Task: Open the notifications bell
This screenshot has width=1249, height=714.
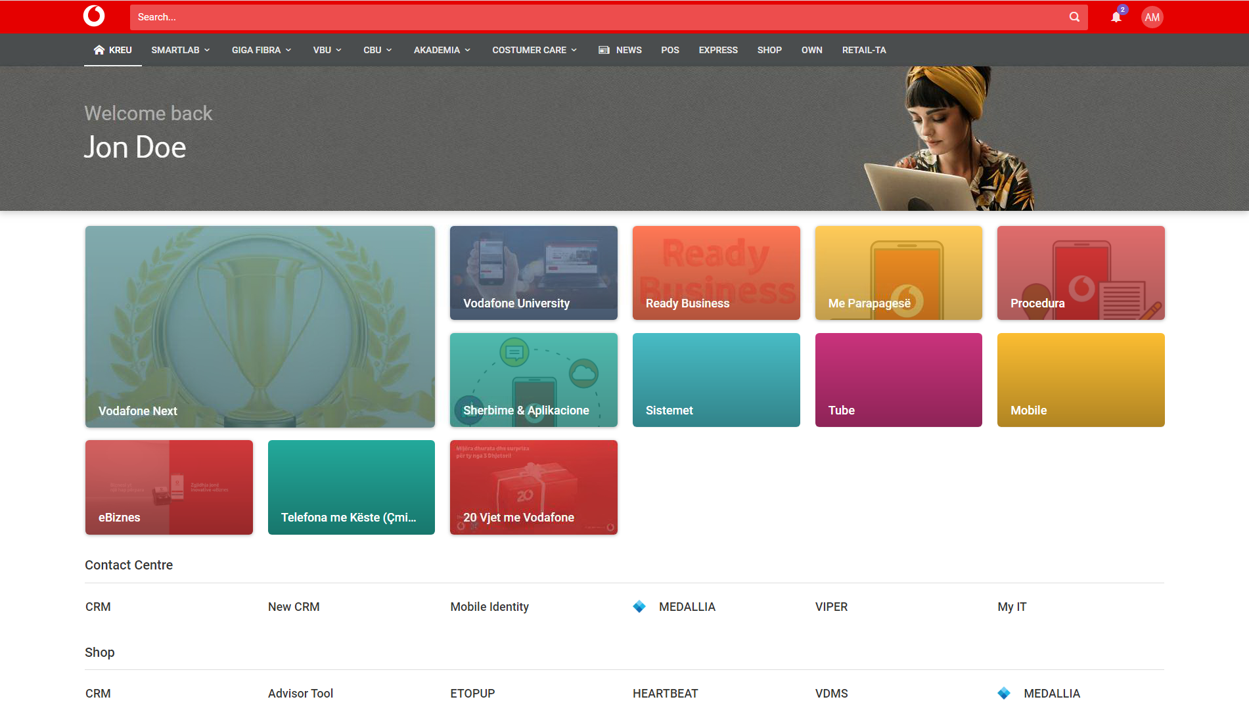Action: tap(1116, 17)
